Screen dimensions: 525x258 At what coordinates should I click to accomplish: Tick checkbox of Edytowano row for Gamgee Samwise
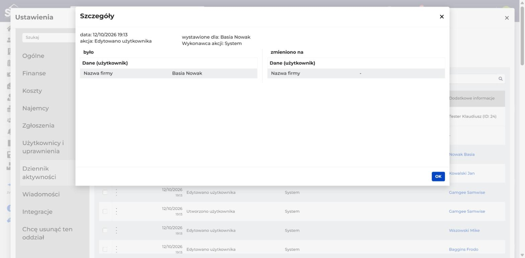tap(105, 192)
